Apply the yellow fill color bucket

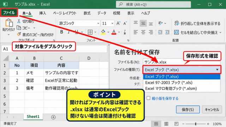103,32
